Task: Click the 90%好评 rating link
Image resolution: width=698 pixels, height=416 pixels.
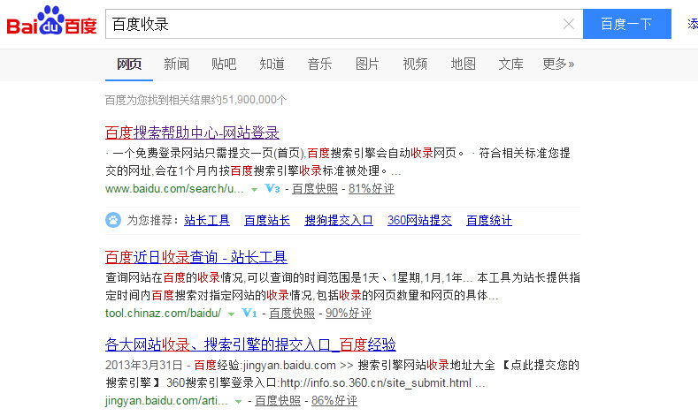Action: (x=348, y=314)
